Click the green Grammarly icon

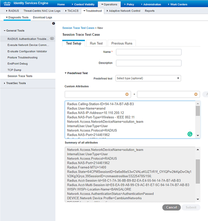pos(190,134)
